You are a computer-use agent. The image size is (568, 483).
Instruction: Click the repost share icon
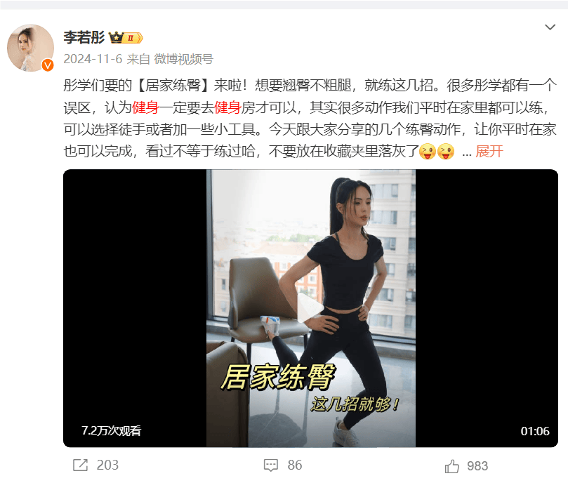click(x=80, y=465)
